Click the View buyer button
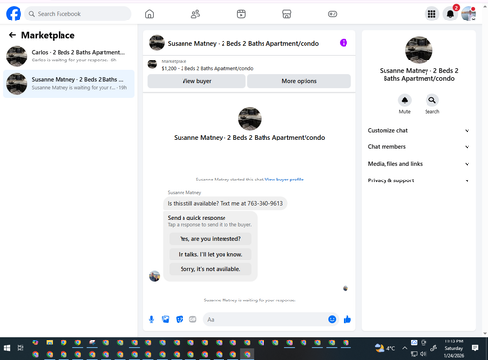488x360 pixels. [196, 81]
